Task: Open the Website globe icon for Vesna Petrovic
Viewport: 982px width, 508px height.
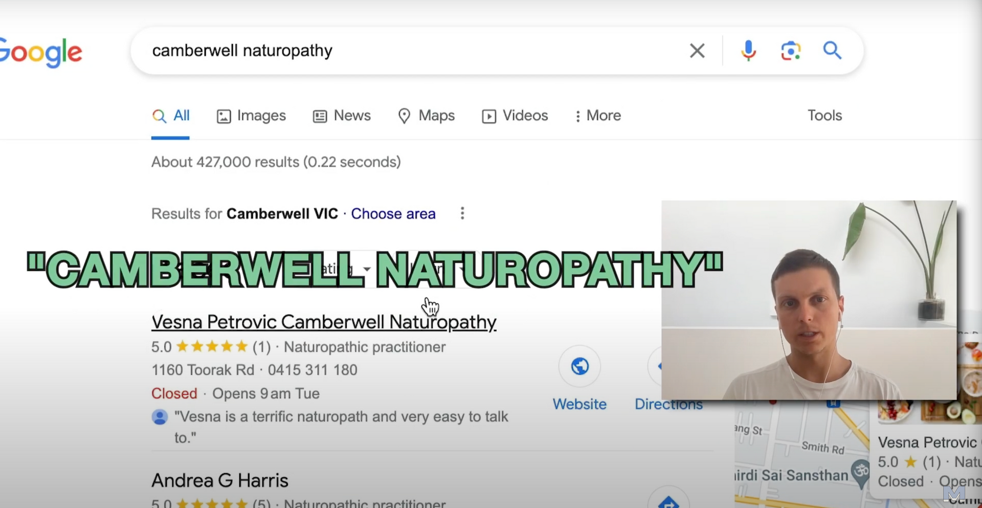Action: [579, 366]
